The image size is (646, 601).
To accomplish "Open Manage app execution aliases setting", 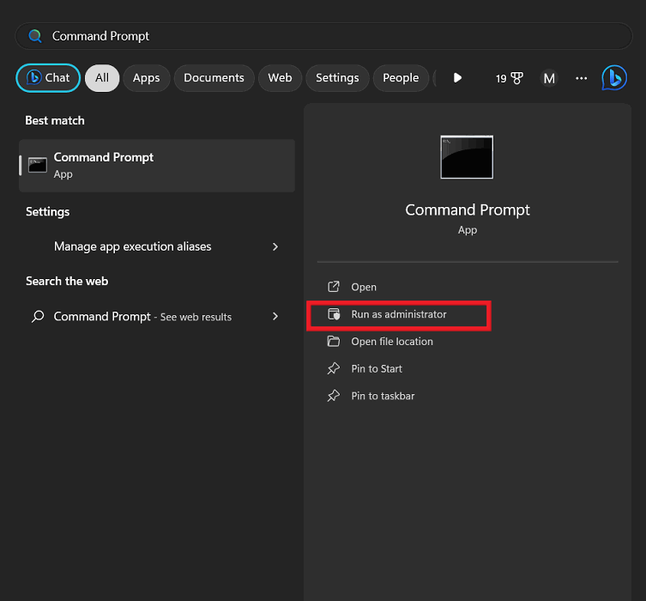I will point(157,246).
